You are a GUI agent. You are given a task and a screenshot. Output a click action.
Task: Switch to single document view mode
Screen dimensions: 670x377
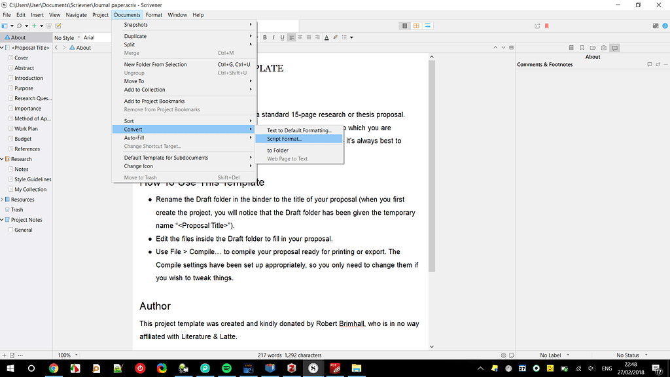point(404,26)
